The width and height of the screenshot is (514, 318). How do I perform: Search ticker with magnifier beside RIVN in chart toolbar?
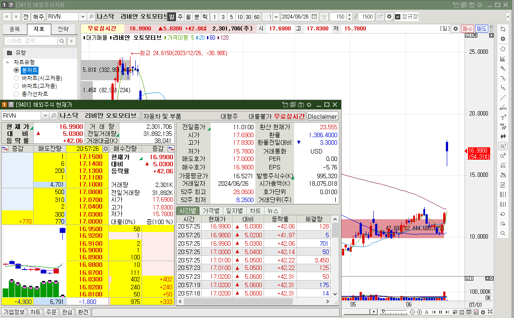click(92, 17)
